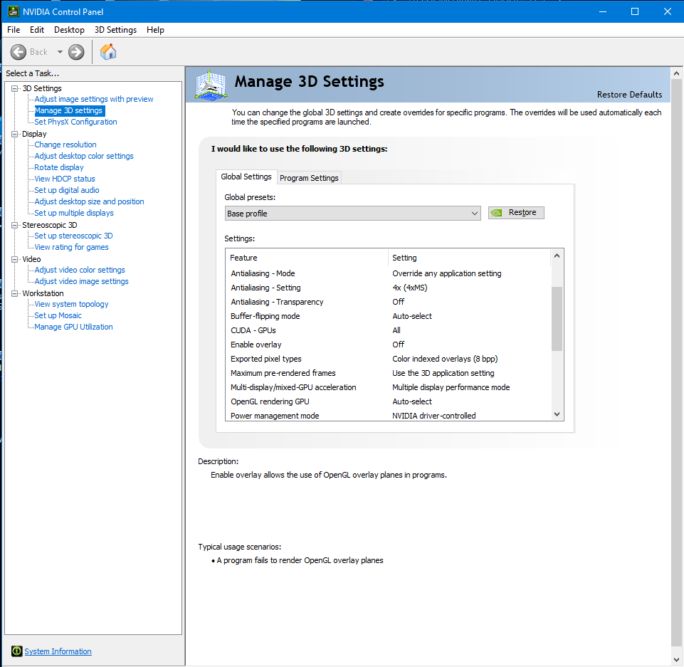The image size is (684, 667).
Task: Open Set up multiple displays
Action: [x=74, y=213]
